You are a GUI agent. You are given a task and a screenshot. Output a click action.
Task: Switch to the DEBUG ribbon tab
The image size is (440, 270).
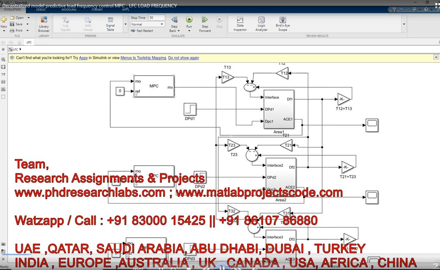click(x=41, y=10)
